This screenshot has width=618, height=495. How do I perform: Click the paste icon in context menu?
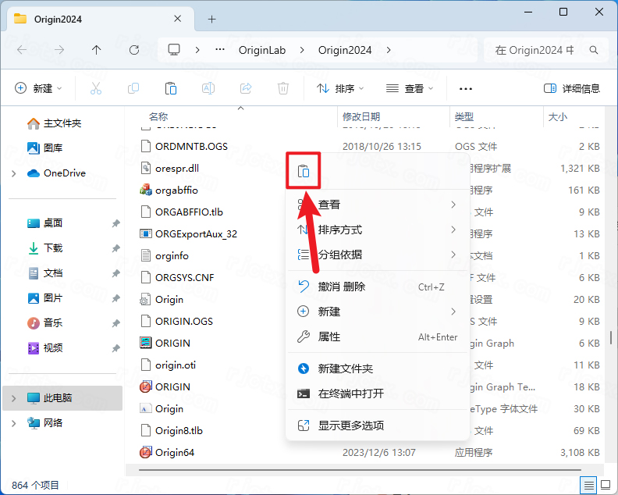click(x=304, y=171)
